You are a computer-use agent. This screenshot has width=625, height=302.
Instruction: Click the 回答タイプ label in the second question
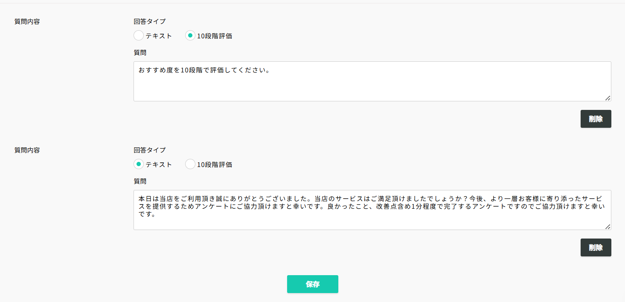(149, 150)
